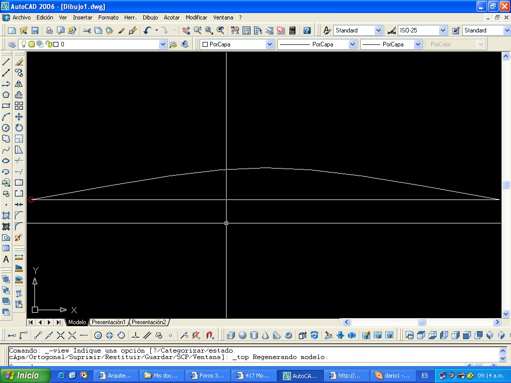Click the Windows Inicio start button
The image size is (511, 383).
point(25,376)
